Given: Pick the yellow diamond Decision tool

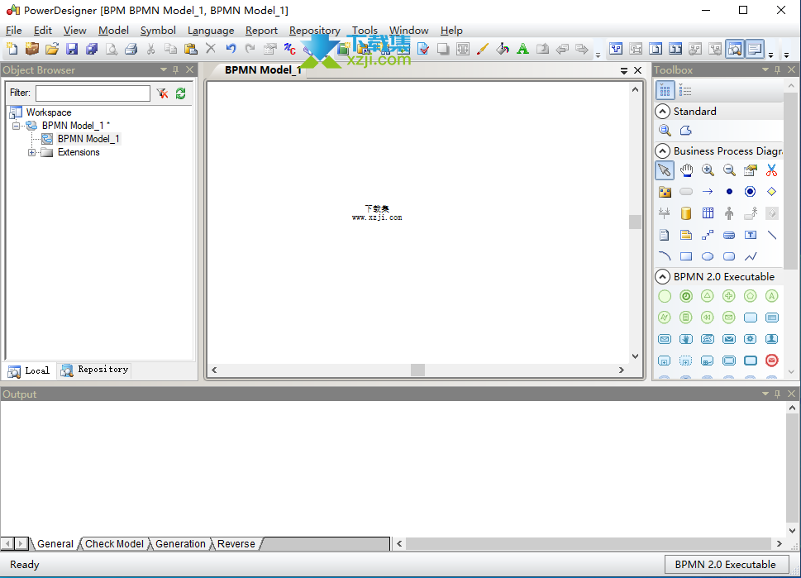Looking at the screenshot, I should point(771,192).
